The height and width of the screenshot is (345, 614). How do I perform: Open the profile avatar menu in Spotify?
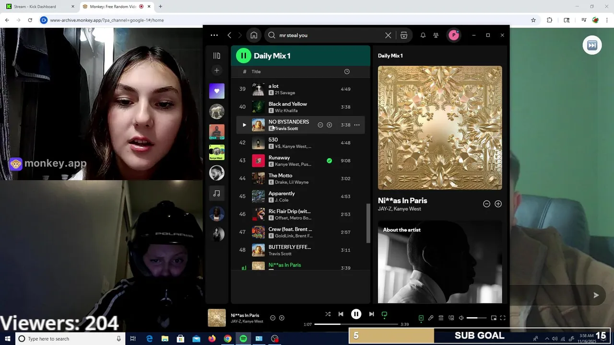pos(453,35)
